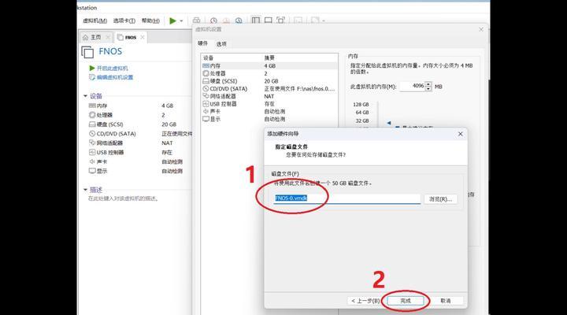567x315 pixels.
Task: Click the send Ctrl+Alt+Del toolbar icon
Action: point(196,20)
